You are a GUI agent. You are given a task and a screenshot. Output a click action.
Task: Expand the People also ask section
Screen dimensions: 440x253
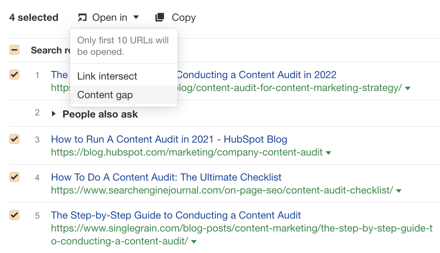53,114
